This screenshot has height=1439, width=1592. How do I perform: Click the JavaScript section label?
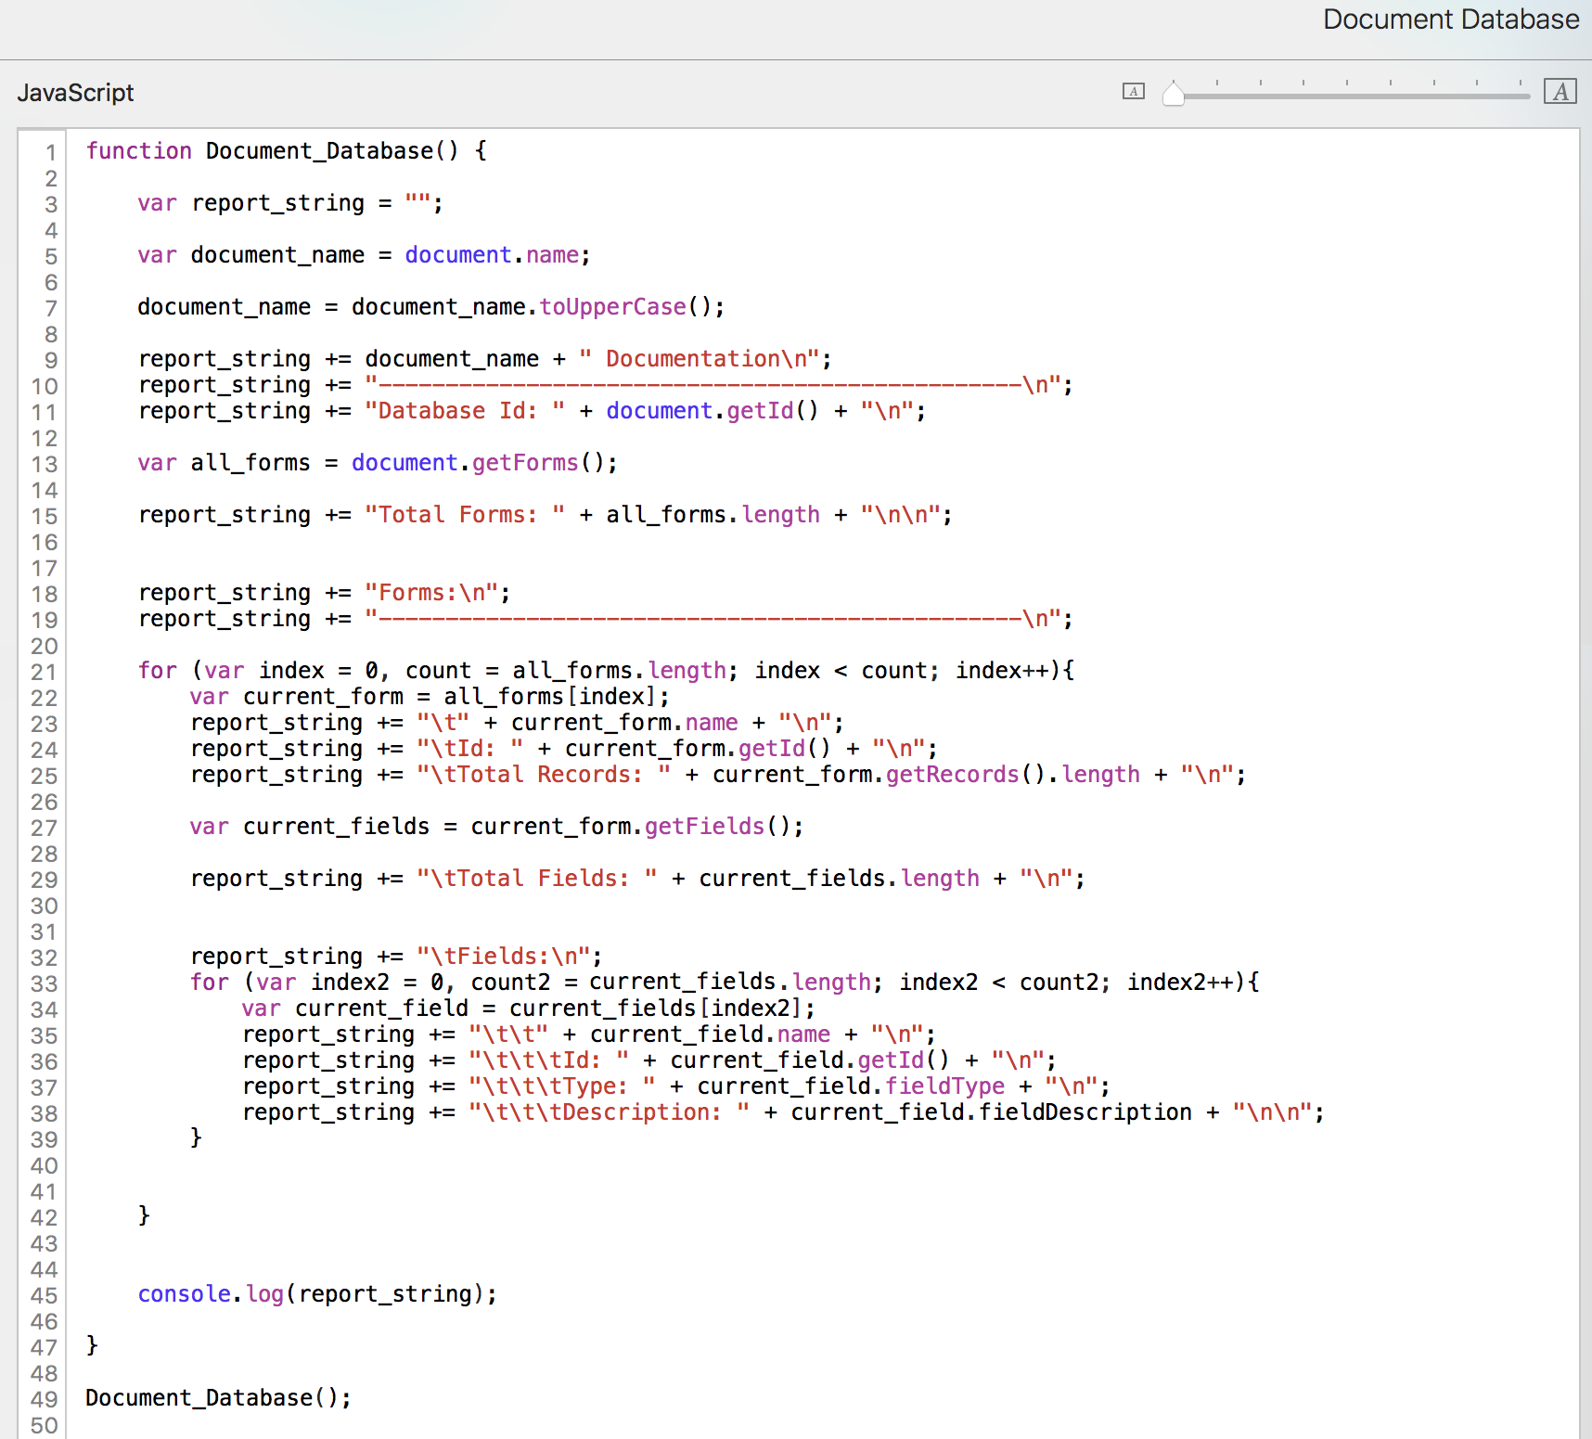pos(75,93)
